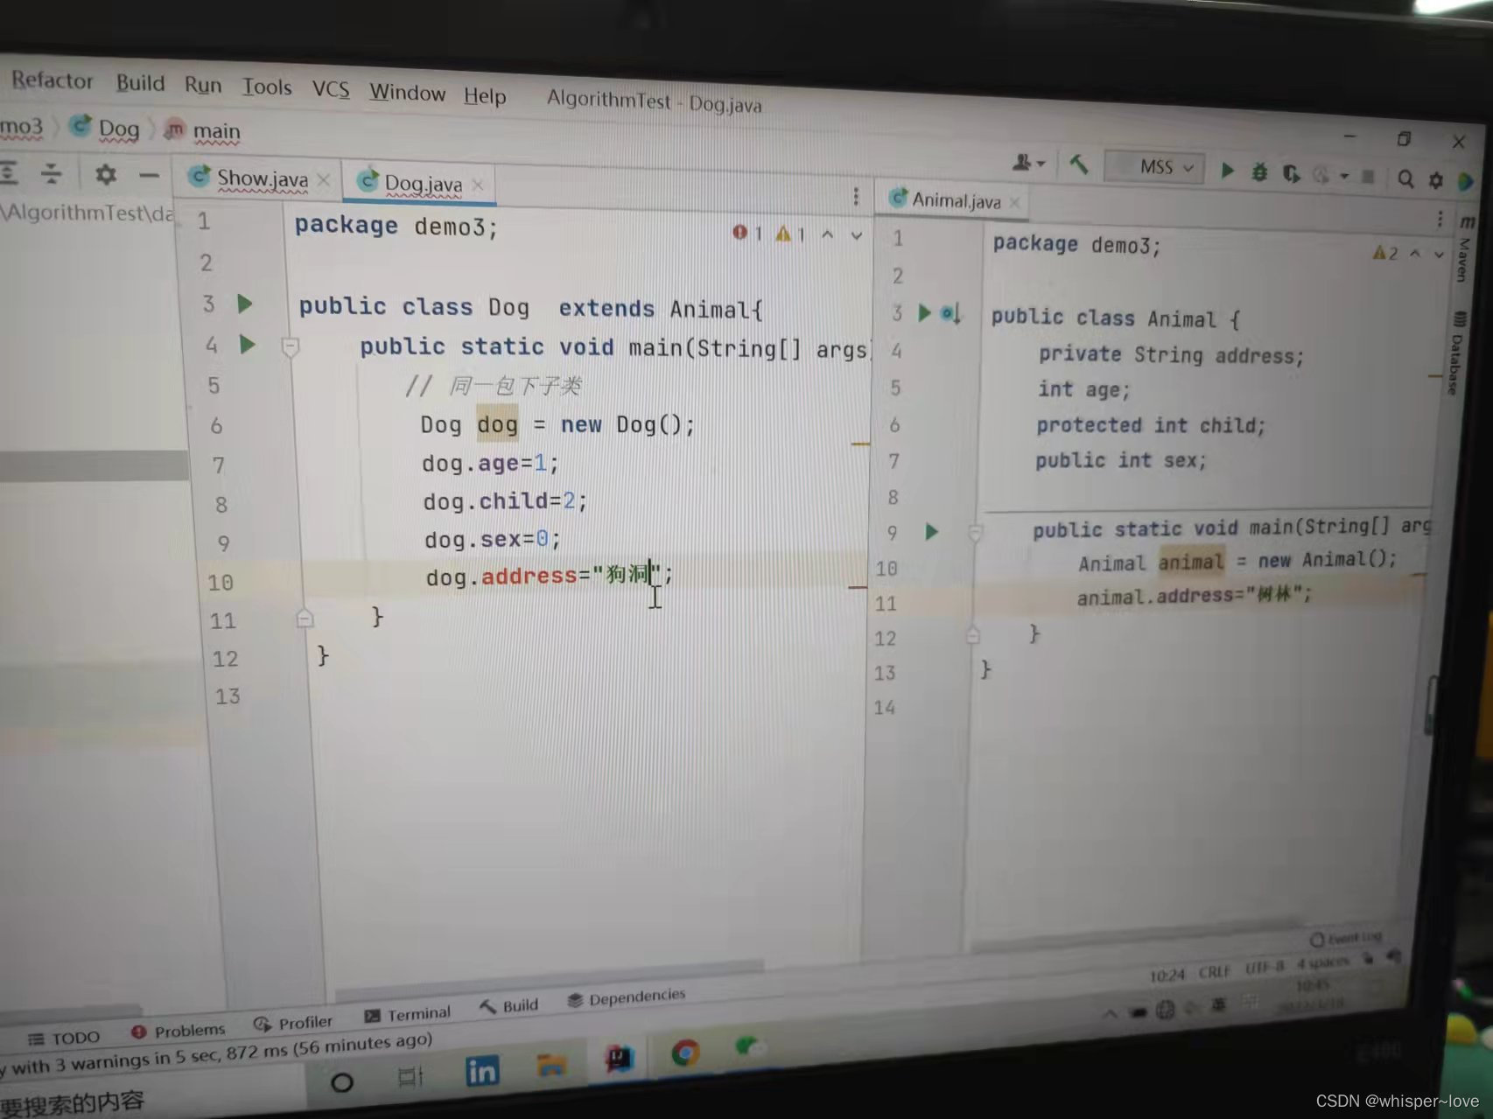
Task: Open Chrome from taskbar
Action: [685, 1053]
